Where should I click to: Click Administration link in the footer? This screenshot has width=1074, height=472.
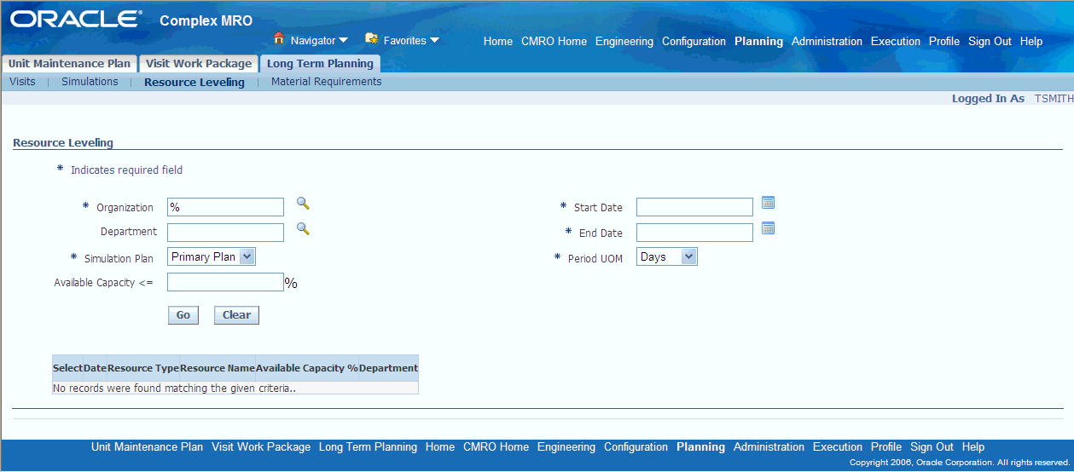769,446
